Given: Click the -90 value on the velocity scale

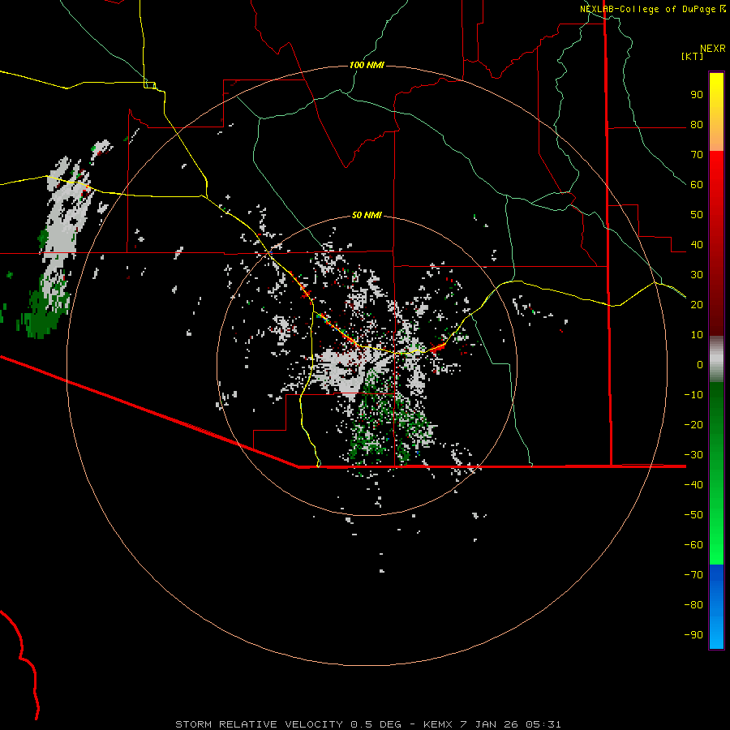Looking at the screenshot, I should [693, 635].
